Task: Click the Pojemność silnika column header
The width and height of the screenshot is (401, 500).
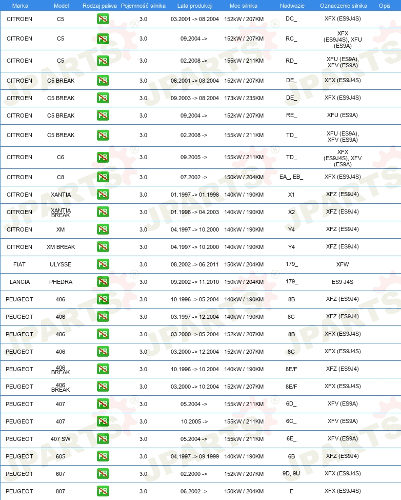Action: tap(144, 6)
